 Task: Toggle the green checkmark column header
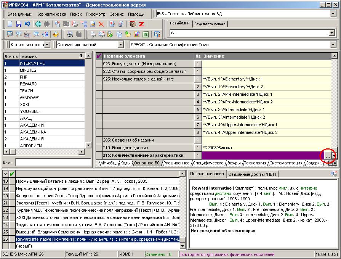(x=12, y=174)
